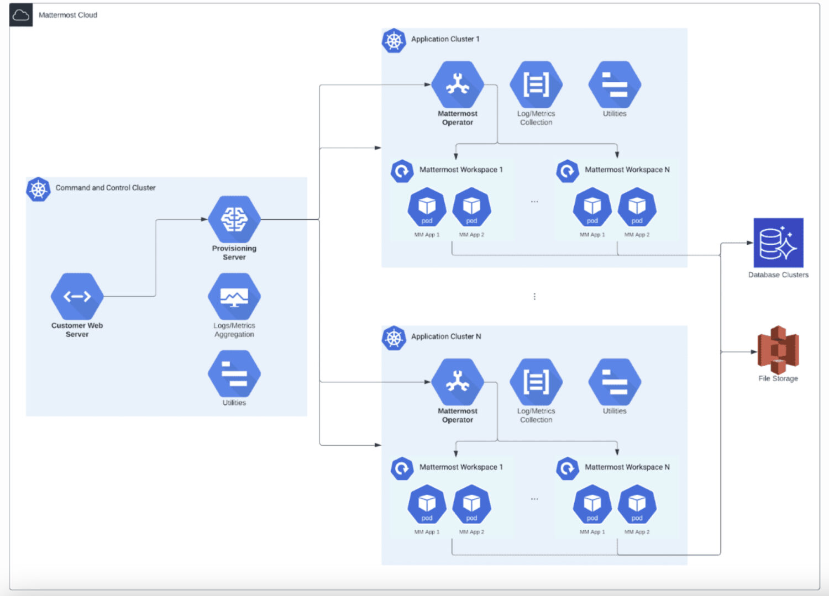
Task: Click the 'Mattermost Cloud' title text
Action: pos(68,15)
